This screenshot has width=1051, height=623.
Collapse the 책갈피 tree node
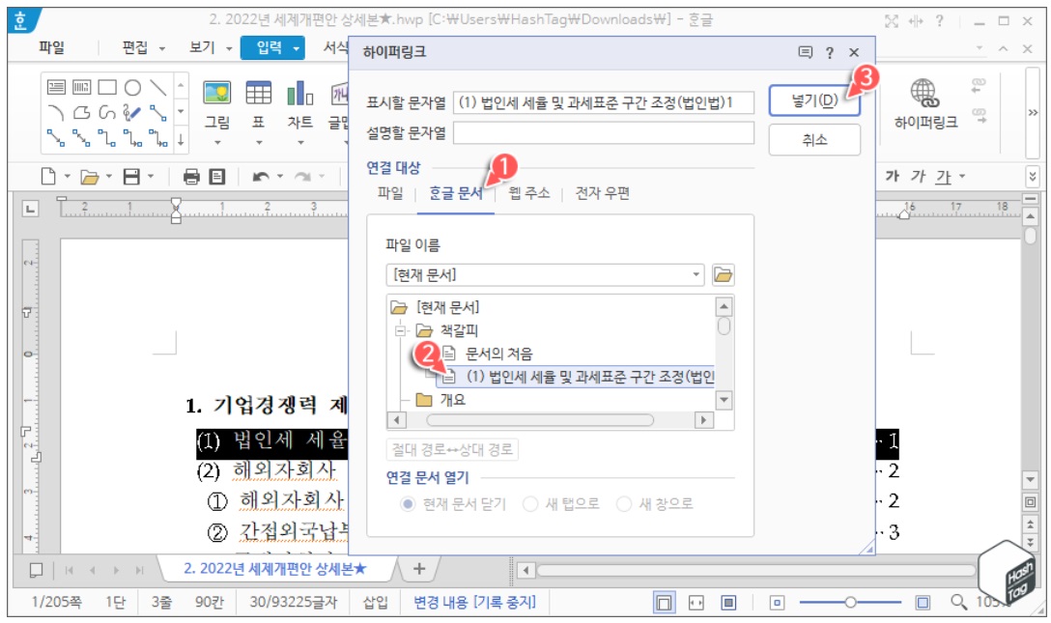pyautogui.click(x=400, y=330)
